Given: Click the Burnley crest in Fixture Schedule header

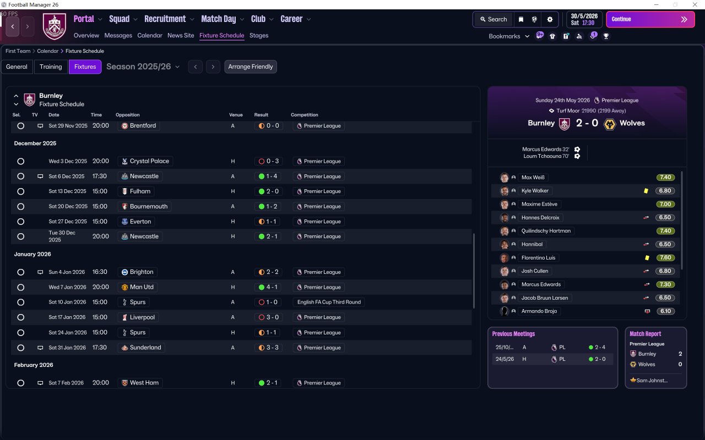Looking at the screenshot, I should [x=30, y=100].
